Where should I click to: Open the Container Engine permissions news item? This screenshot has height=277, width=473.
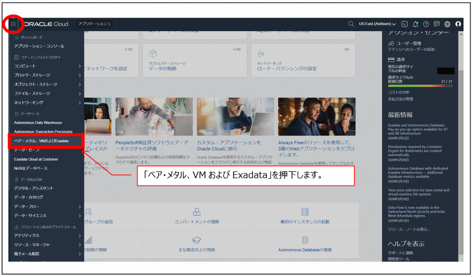pyautogui.click(x=415, y=151)
